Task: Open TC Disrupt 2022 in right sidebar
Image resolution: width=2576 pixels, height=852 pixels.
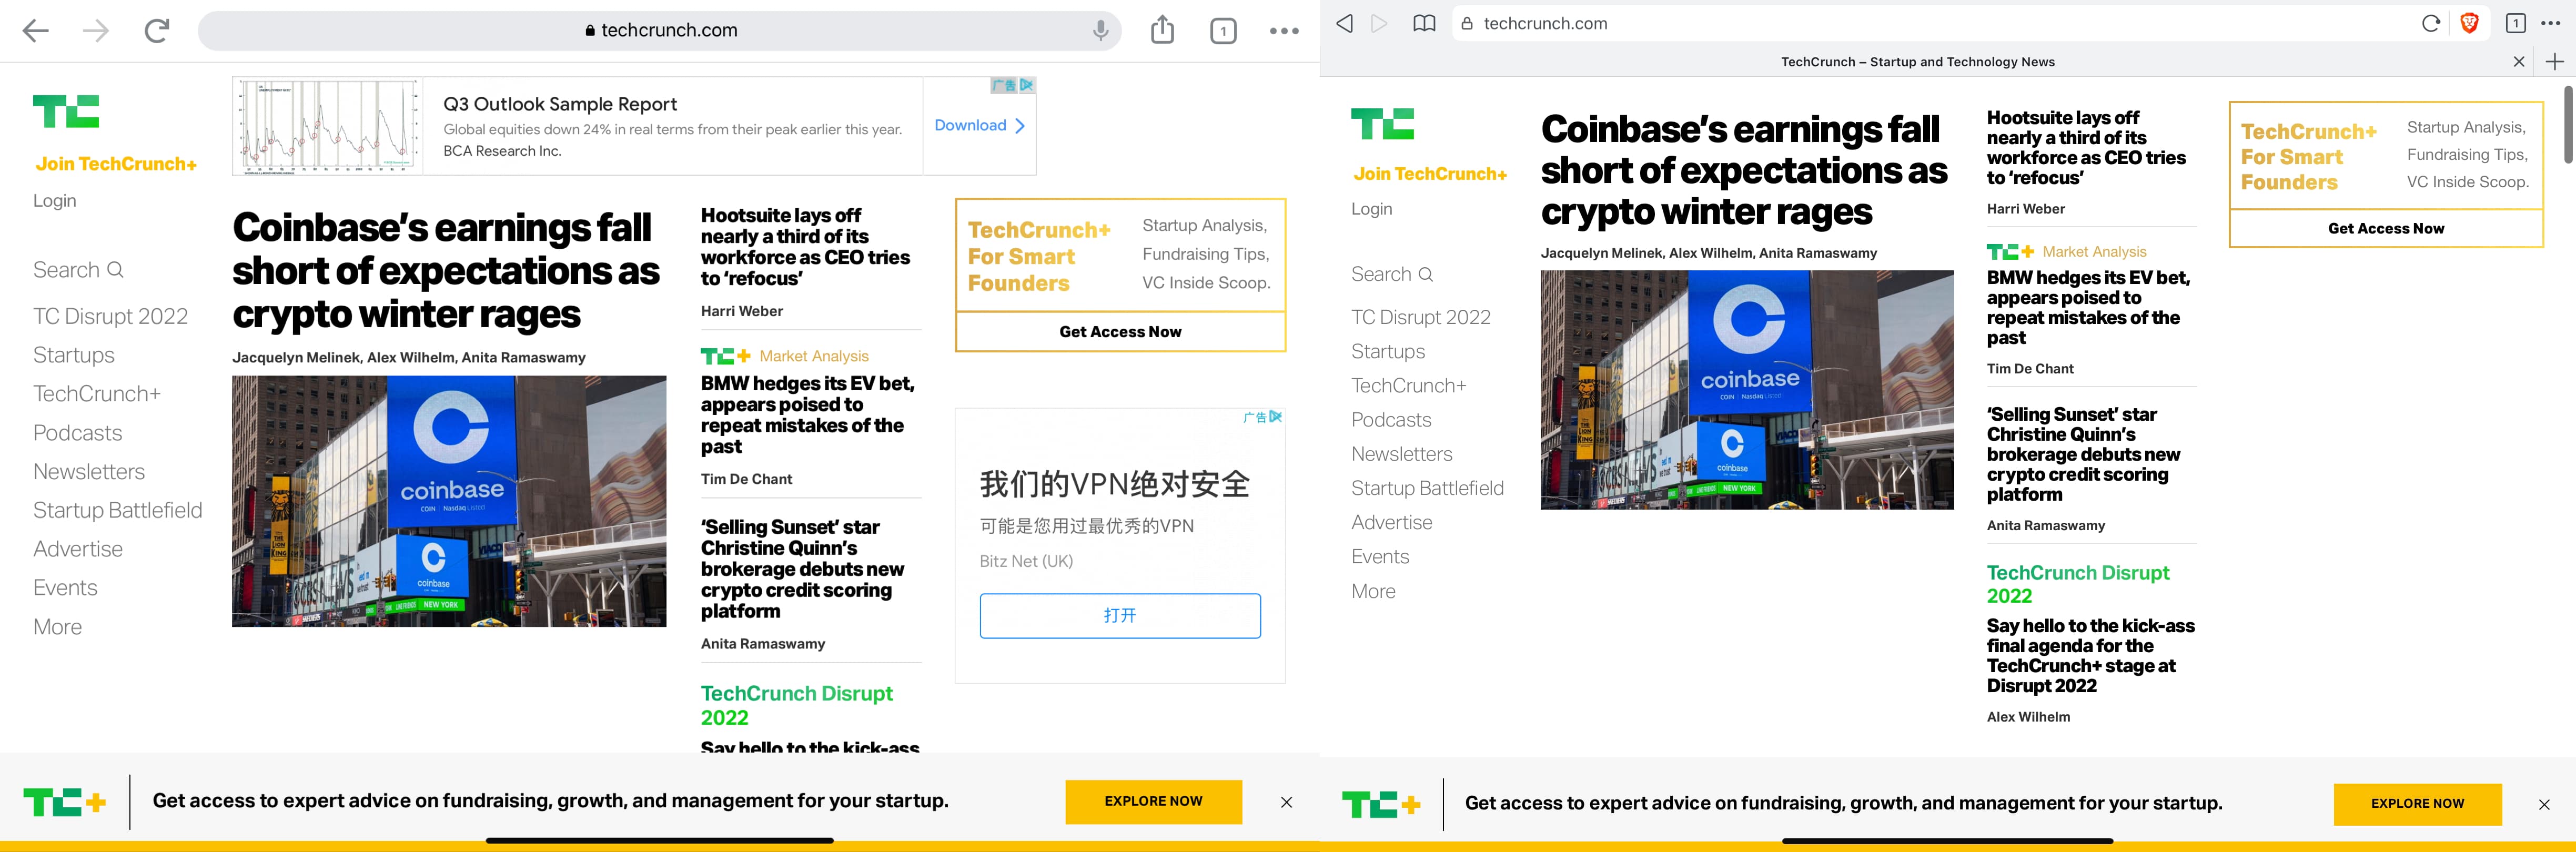Action: click(1420, 317)
